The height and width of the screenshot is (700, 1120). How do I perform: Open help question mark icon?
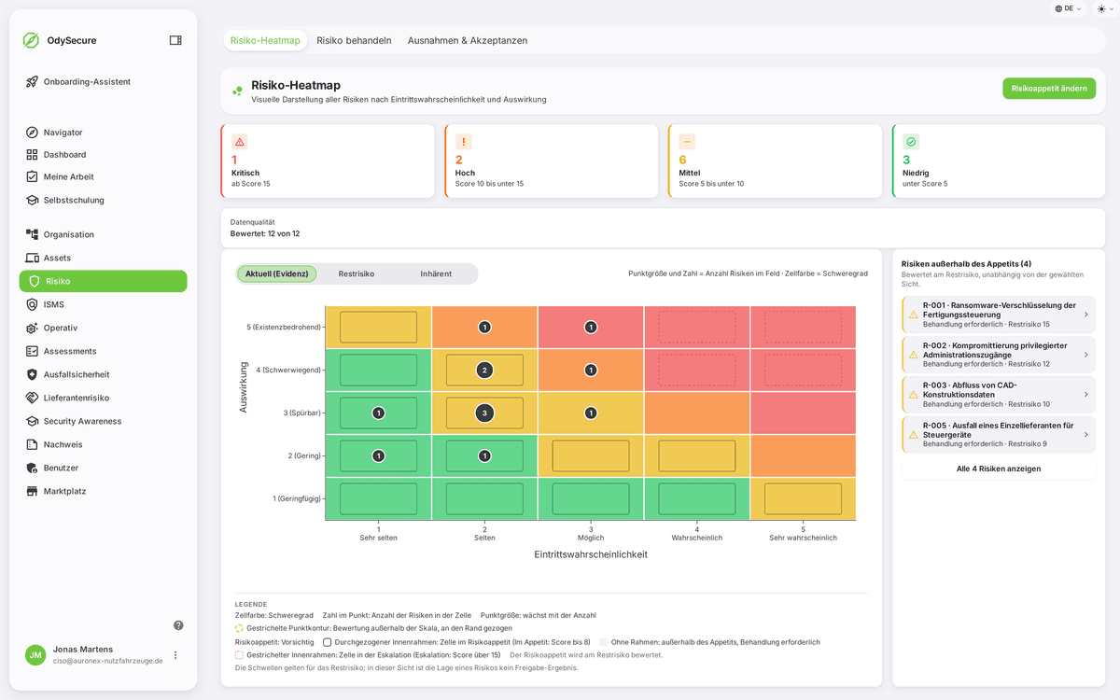[178, 625]
